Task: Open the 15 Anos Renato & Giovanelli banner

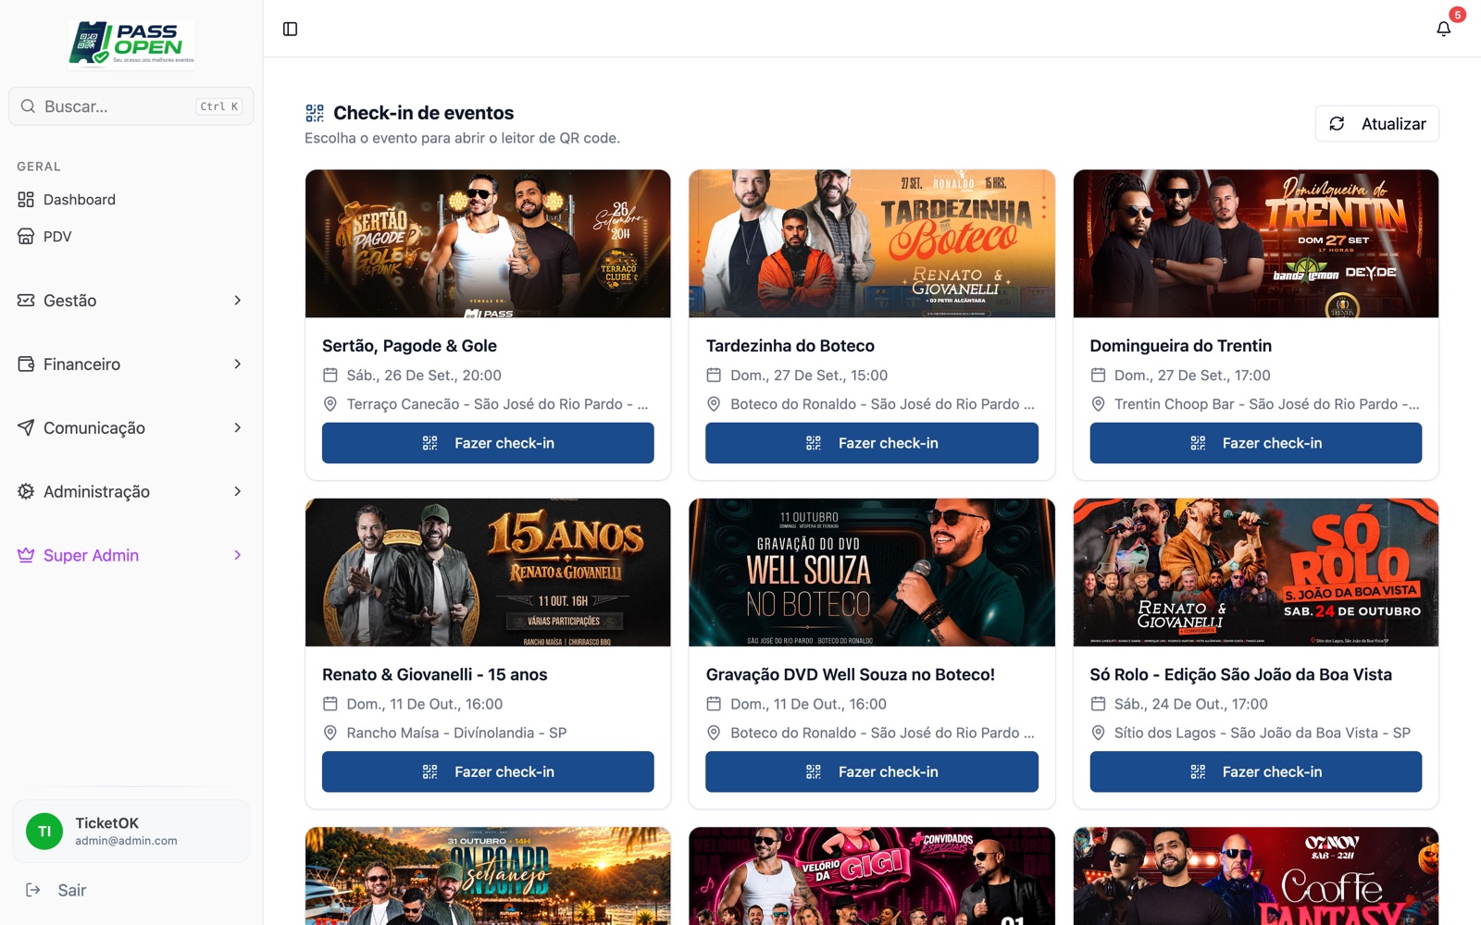Action: 488,573
